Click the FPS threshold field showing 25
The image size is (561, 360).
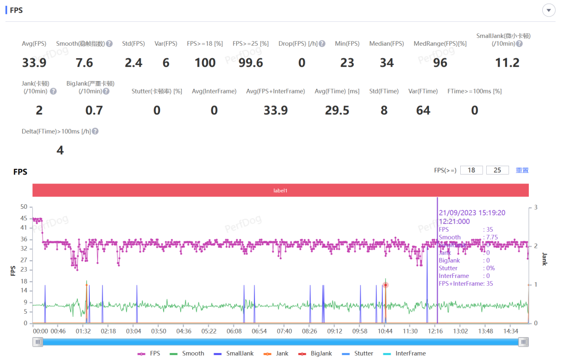point(497,170)
